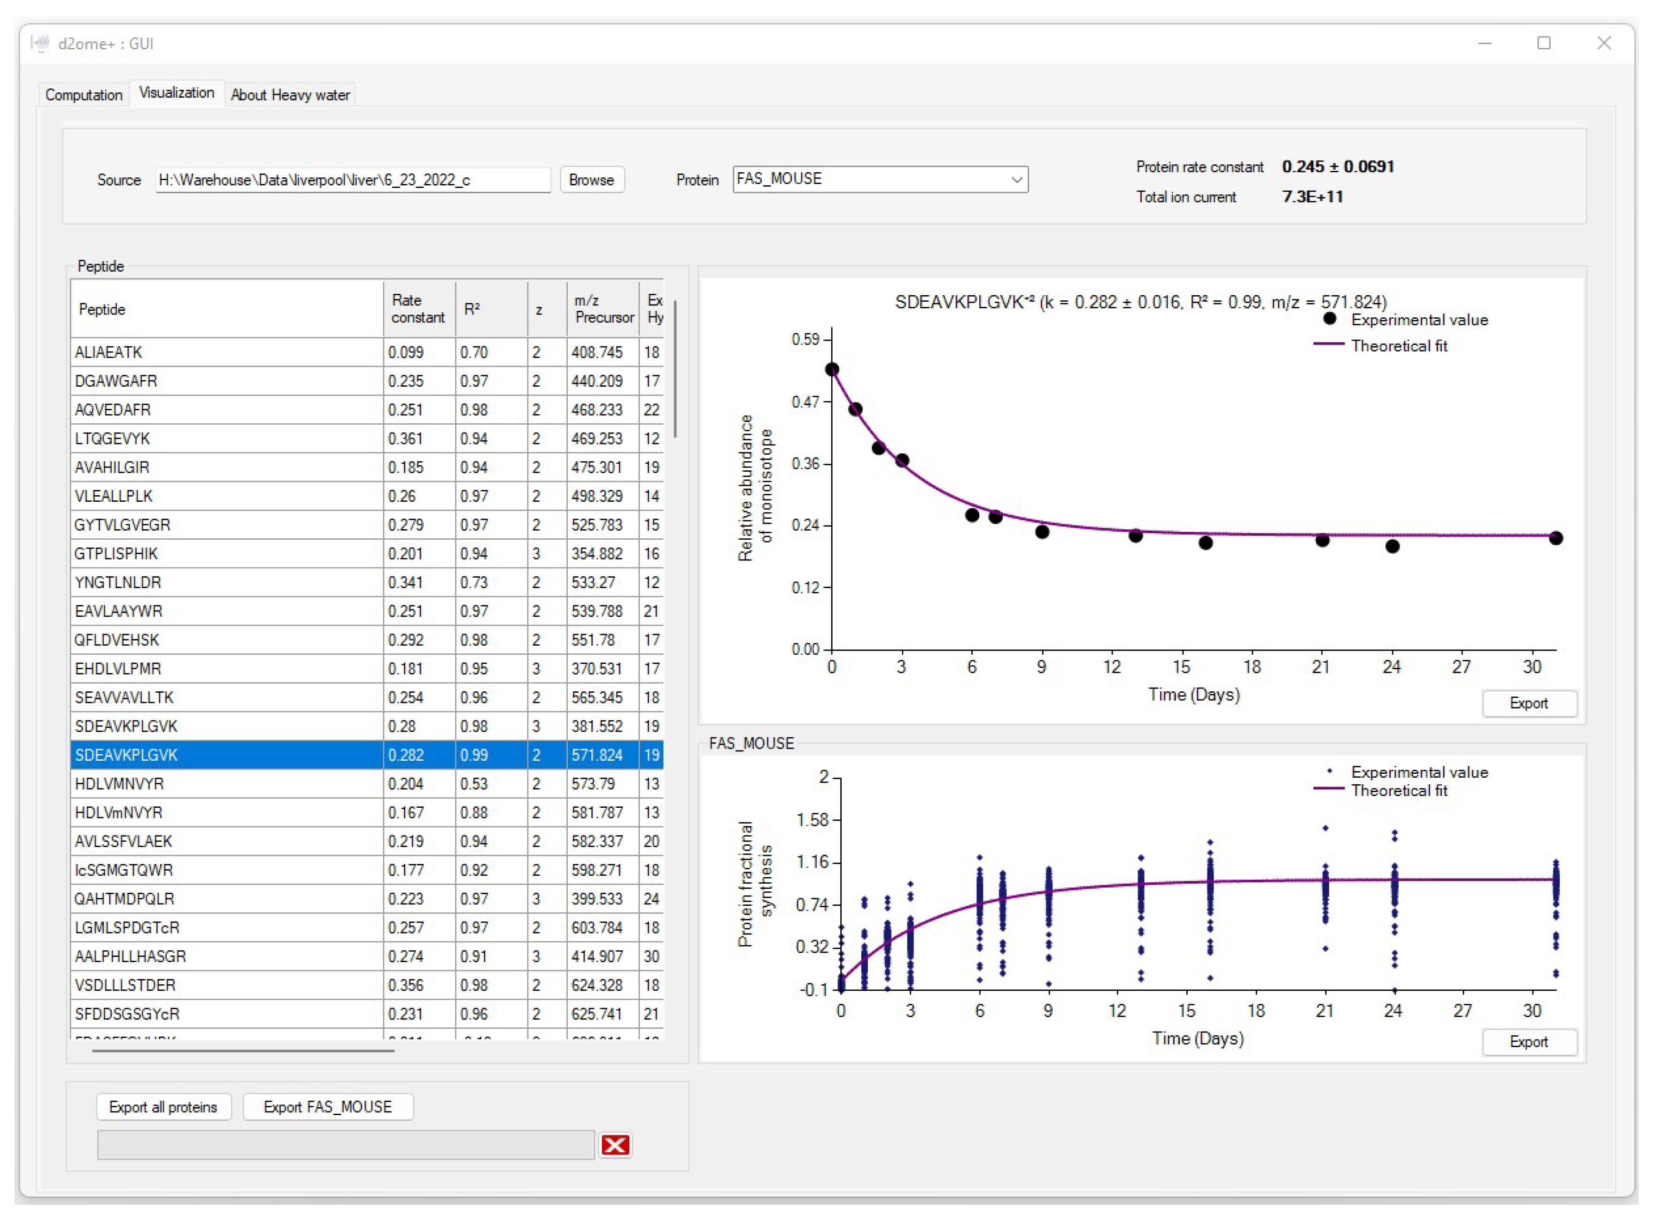Open the Protein dropdown showing FAS_MOUSE
Screen dimensions: 1656x1217
tap(1016, 180)
